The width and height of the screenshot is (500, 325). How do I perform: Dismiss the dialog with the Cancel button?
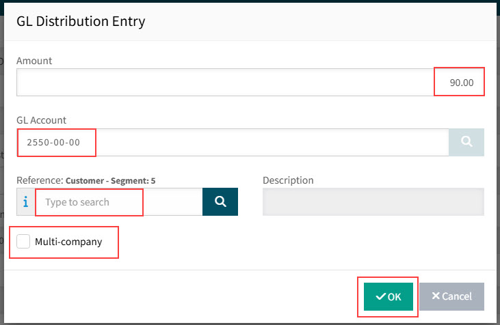pos(451,296)
